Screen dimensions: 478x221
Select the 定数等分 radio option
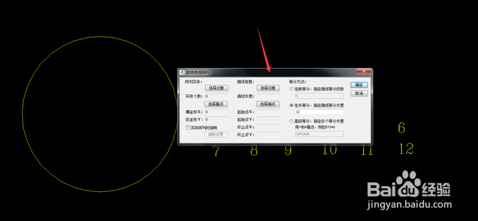tap(292, 89)
